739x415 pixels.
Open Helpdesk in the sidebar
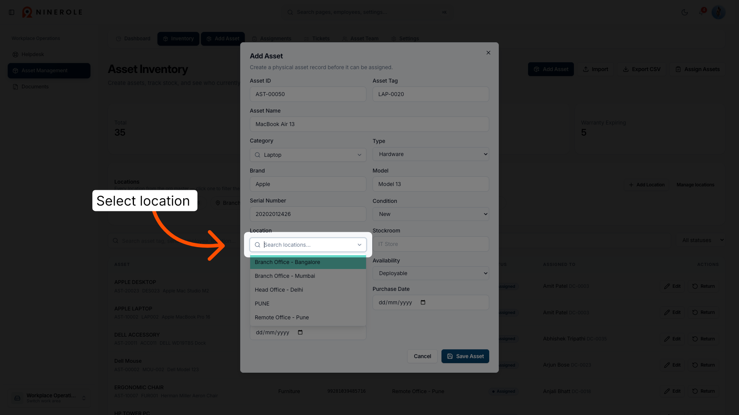point(49,55)
